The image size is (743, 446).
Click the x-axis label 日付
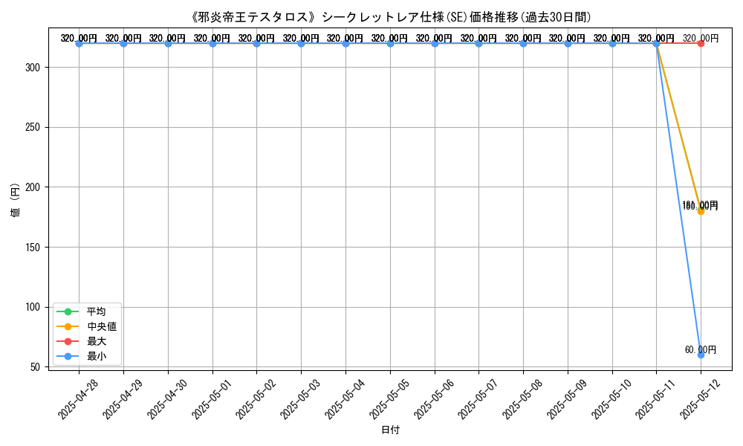(390, 430)
